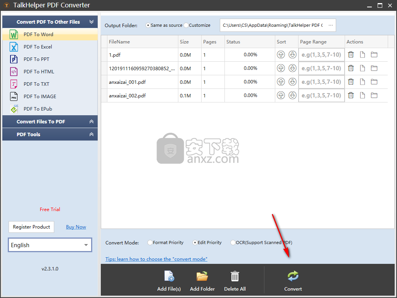Delete anxaizai_002.pdf from list

pos(350,95)
